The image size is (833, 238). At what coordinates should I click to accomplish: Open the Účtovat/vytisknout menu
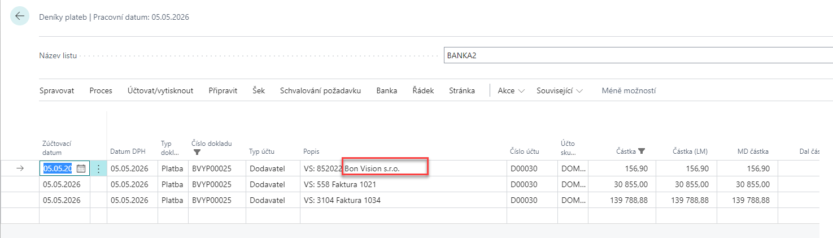[x=160, y=90]
